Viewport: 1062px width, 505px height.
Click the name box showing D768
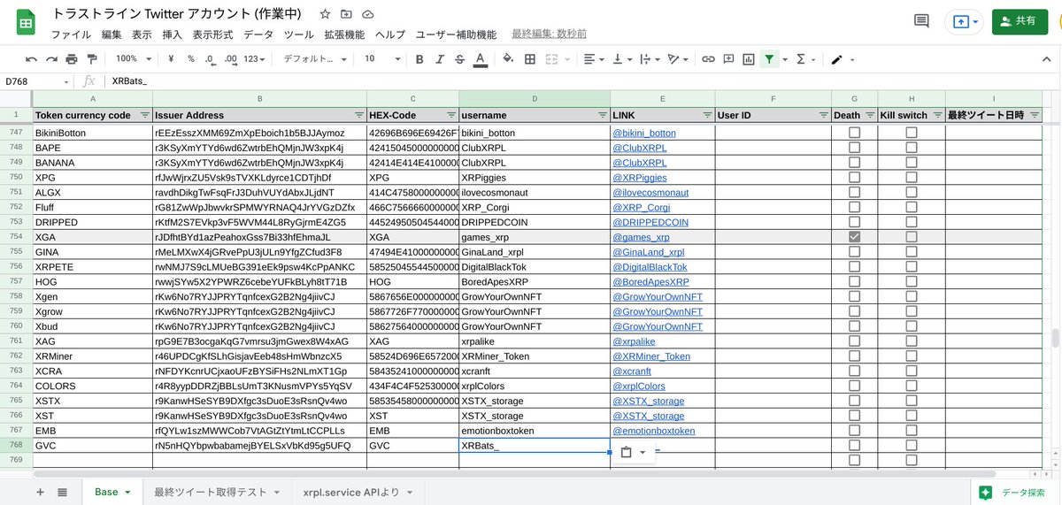point(35,81)
